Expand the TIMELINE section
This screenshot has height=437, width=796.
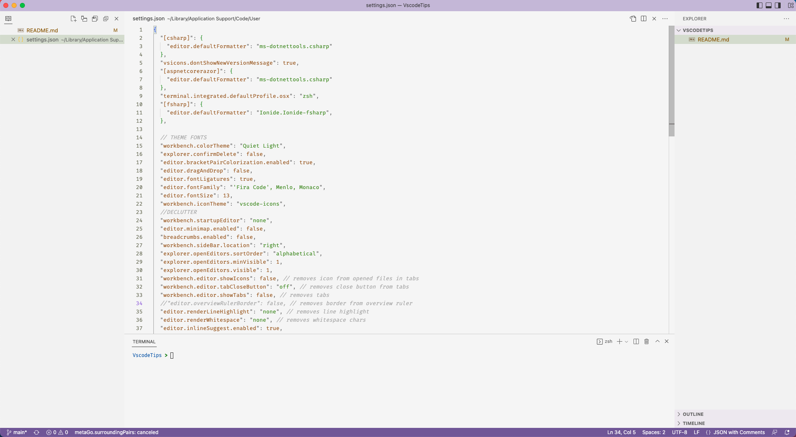(694, 423)
